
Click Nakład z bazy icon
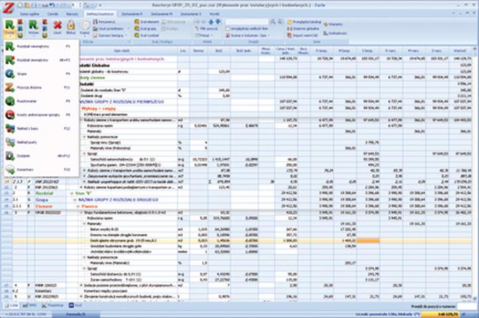coord(10,128)
